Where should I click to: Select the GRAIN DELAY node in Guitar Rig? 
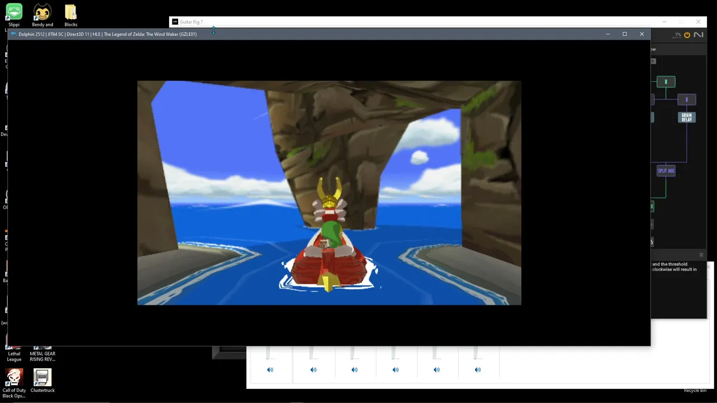tap(687, 118)
